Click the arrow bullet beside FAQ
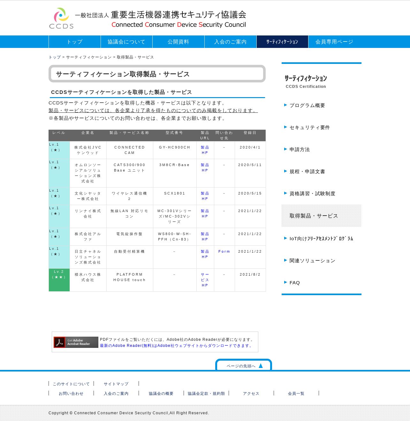 pos(285,282)
